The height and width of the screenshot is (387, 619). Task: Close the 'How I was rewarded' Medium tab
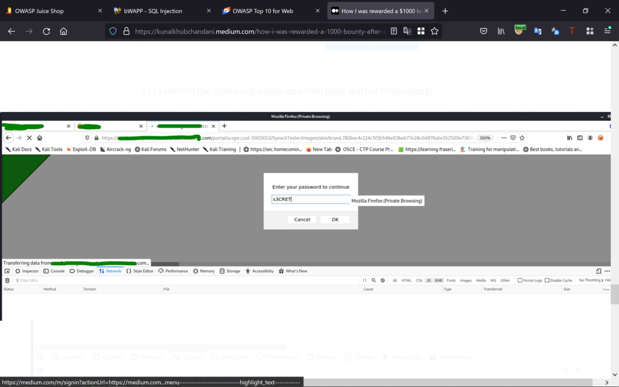click(427, 11)
